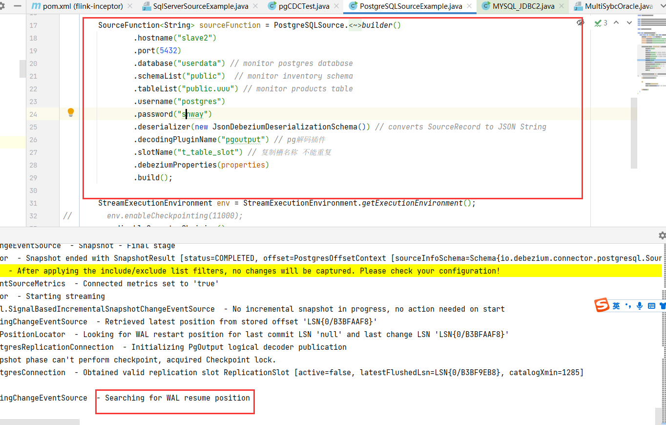
Task: Click the Sogou skin shirt icon
Action: pyautogui.click(x=663, y=306)
